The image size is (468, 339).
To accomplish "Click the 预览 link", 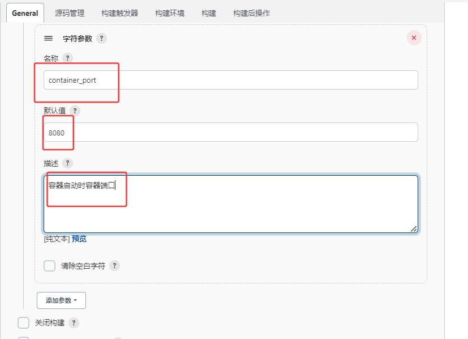I will coord(79,239).
